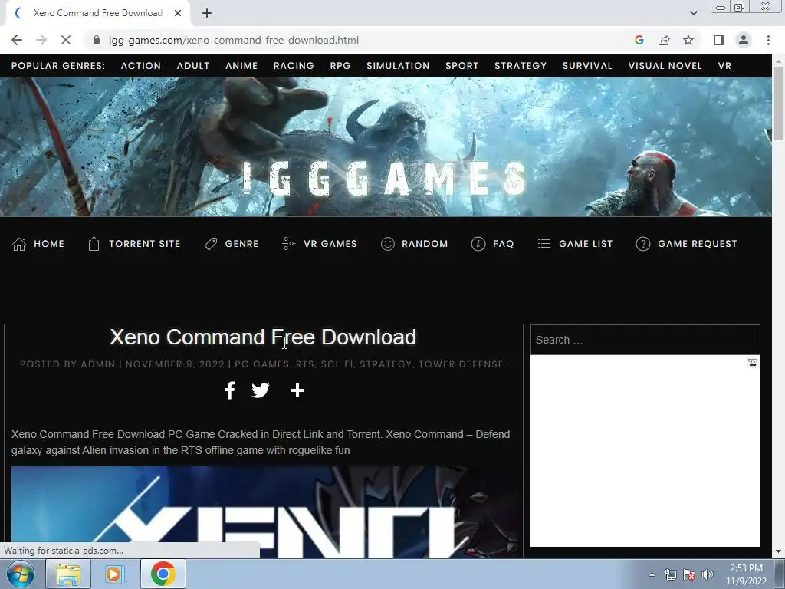Viewport: 785px width, 589px height.
Task: Open the SPORT genre
Action: click(x=462, y=66)
